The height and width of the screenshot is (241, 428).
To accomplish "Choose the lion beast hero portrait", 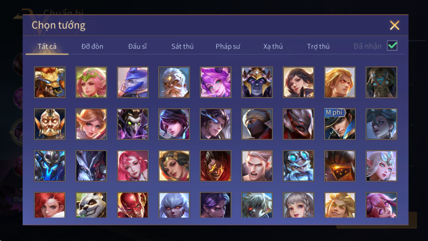I will click(50, 82).
